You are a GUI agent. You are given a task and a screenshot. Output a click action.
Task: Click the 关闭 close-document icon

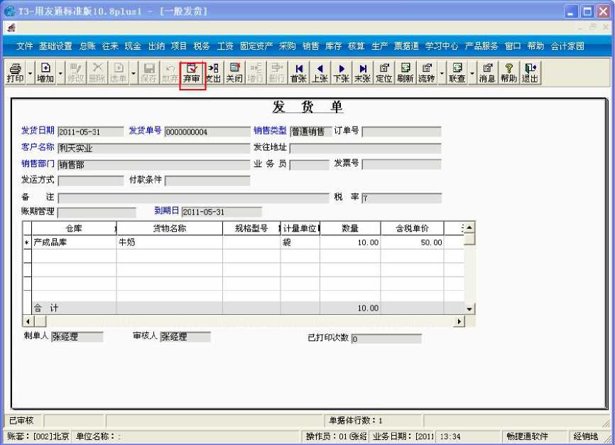coord(234,73)
